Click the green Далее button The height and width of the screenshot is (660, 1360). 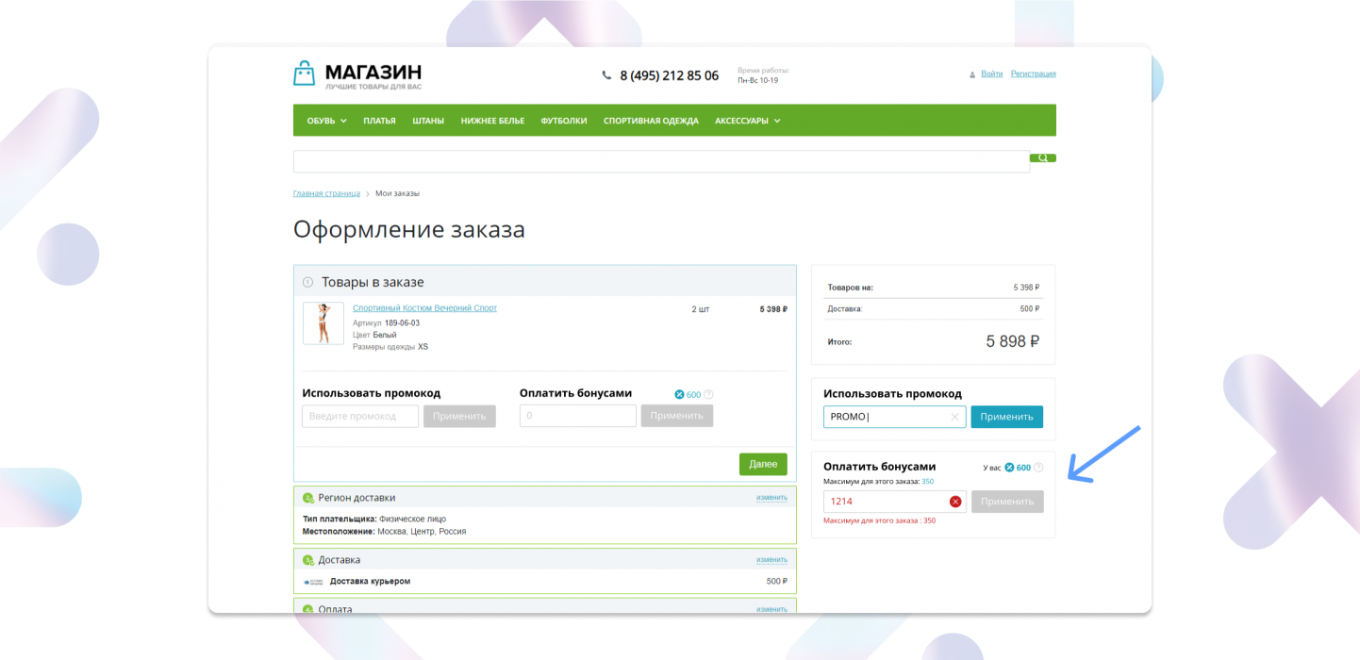click(763, 464)
